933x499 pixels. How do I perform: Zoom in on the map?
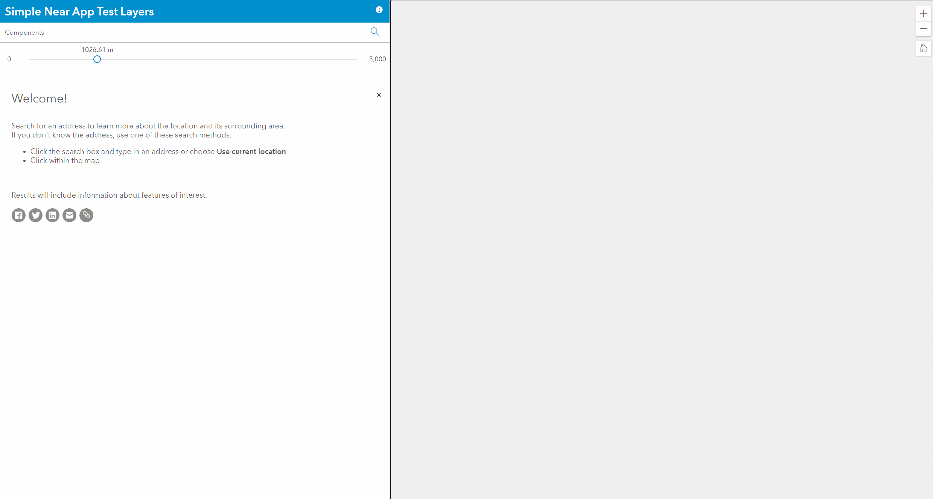click(x=924, y=13)
